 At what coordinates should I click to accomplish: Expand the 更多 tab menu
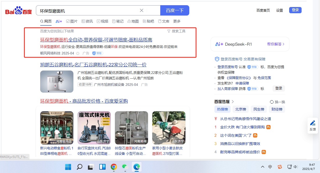pyautogui.click(x=177, y=21)
